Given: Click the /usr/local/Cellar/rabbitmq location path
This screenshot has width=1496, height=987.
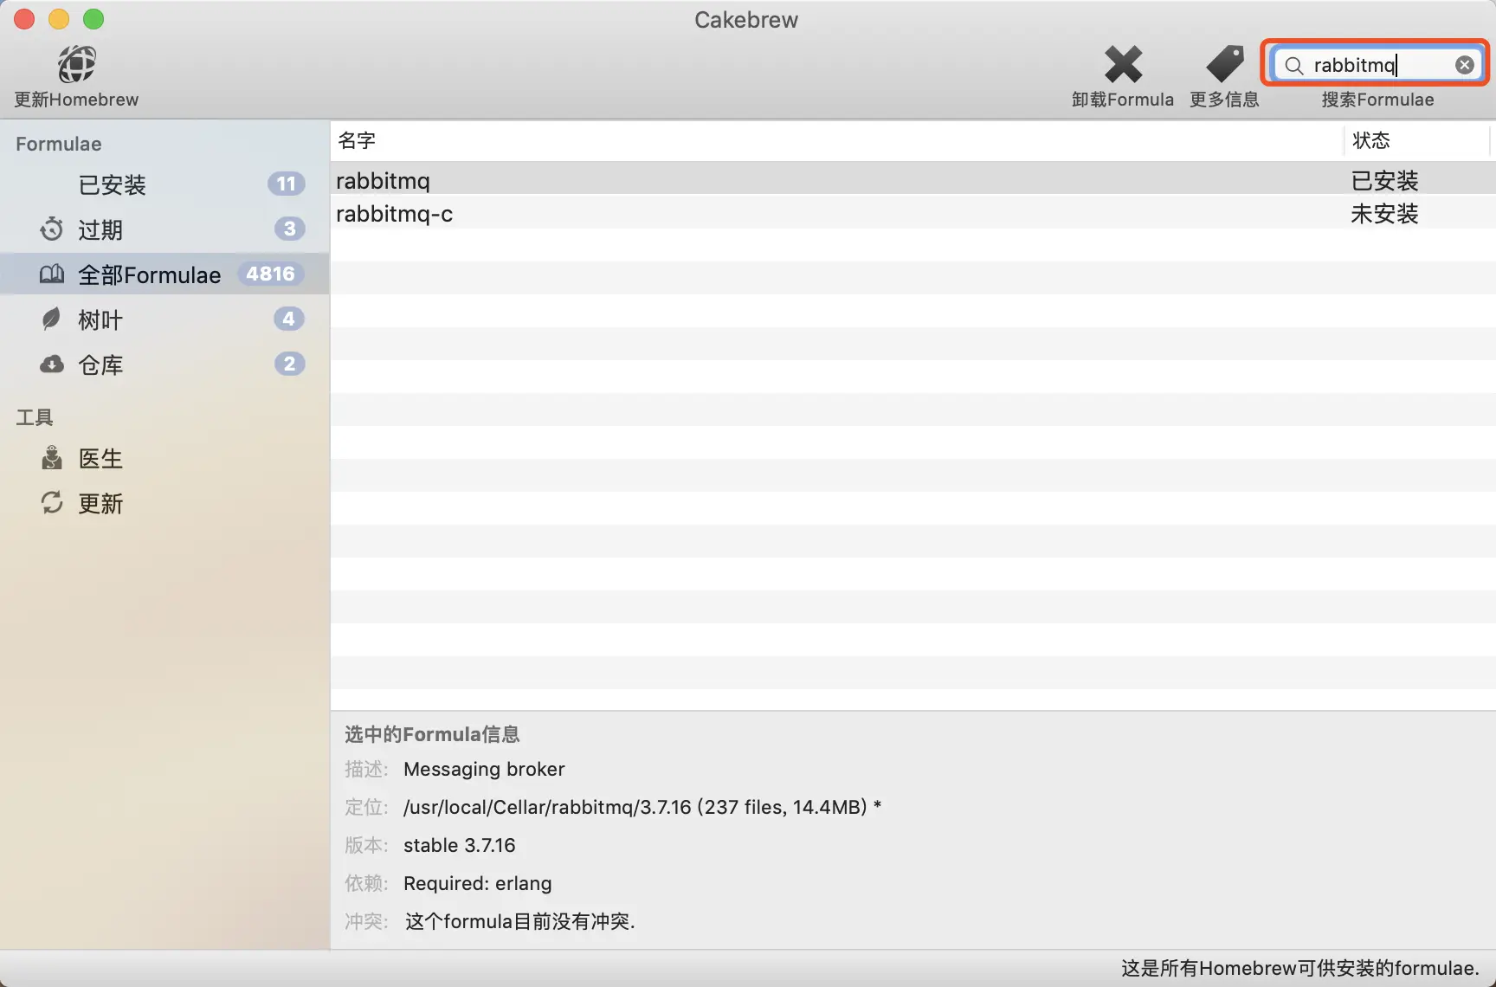Looking at the screenshot, I should [x=642, y=807].
